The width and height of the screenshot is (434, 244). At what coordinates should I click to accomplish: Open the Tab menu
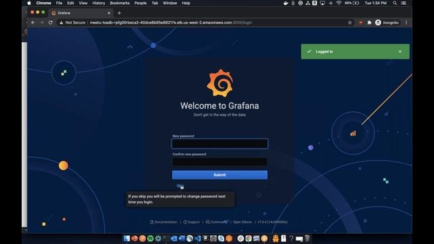[x=155, y=3]
